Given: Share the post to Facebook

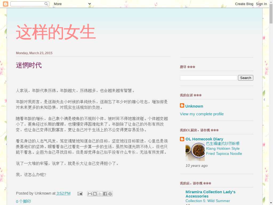Looking at the screenshot, I should coord(105,194).
